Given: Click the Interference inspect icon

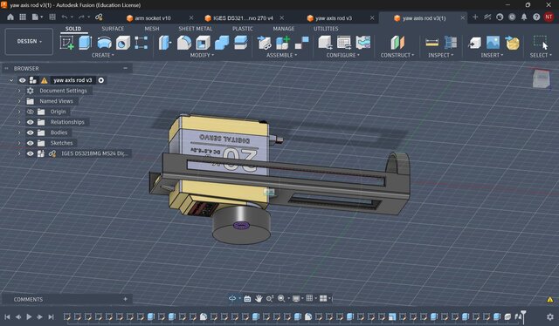Looking at the screenshot, I should pos(451,43).
